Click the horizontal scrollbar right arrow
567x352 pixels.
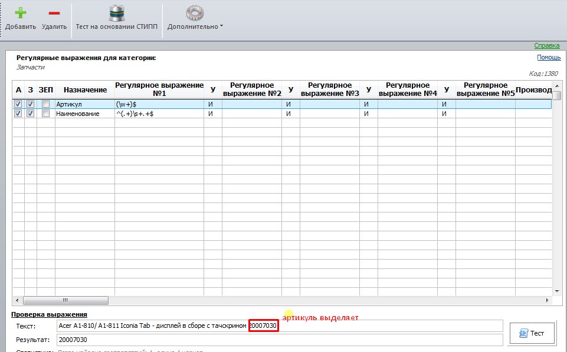(547, 300)
